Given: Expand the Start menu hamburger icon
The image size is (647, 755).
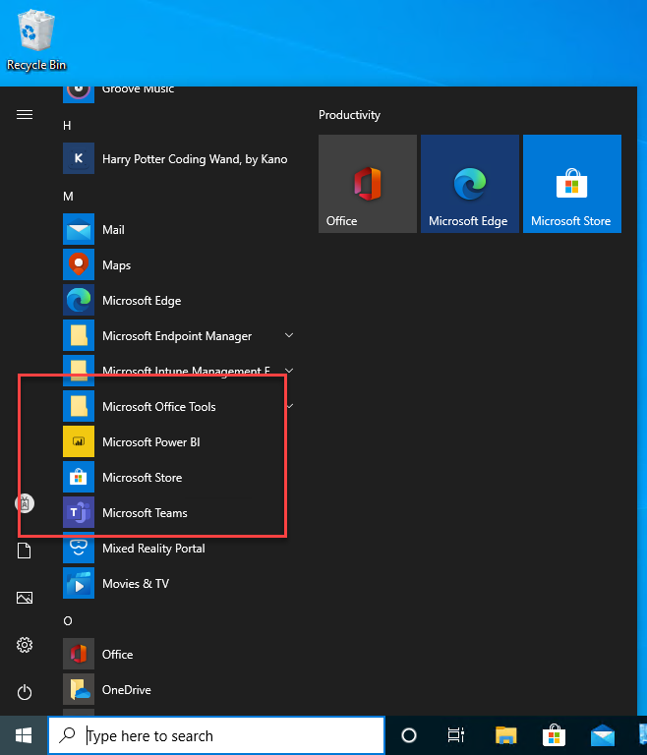Looking at the screenshot, I should coord(25,115).
